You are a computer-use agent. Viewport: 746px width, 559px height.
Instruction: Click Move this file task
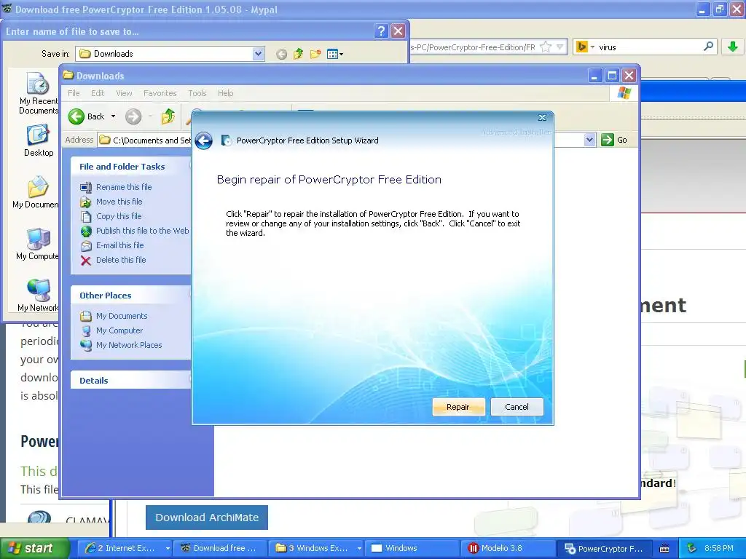pyautogui.click(x=119, y=202)
